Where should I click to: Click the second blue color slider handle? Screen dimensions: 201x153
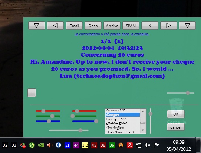(x=96, y=121)
